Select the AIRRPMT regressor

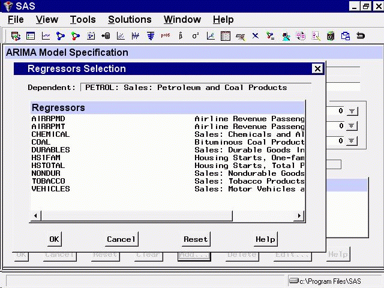[168, 127]
